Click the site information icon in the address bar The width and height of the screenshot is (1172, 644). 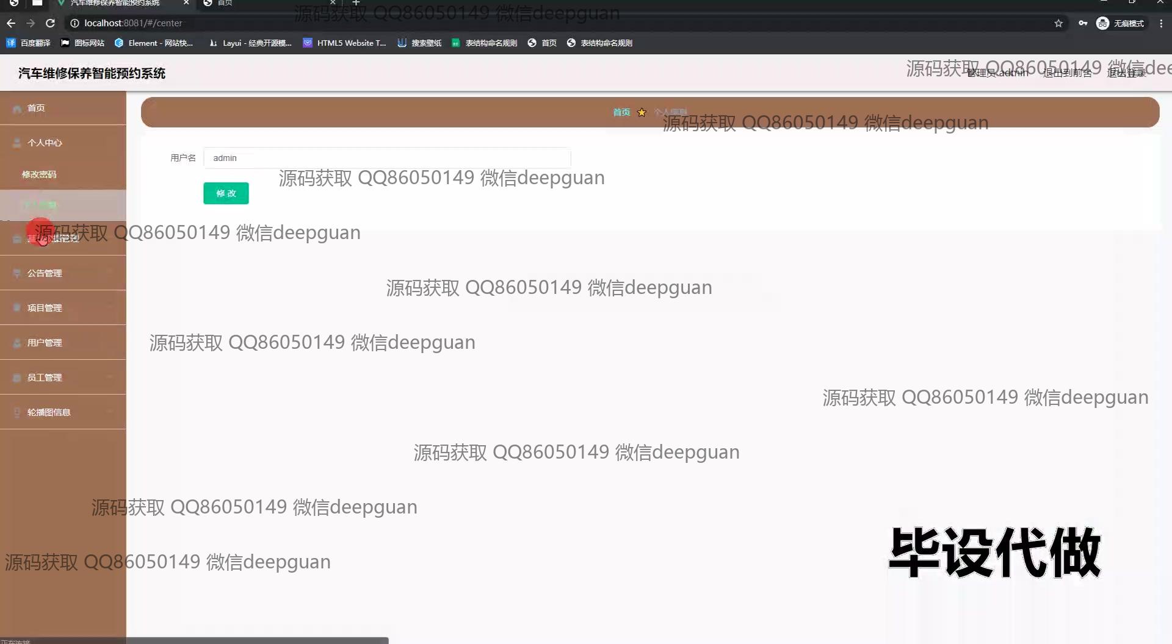[74, 23]
